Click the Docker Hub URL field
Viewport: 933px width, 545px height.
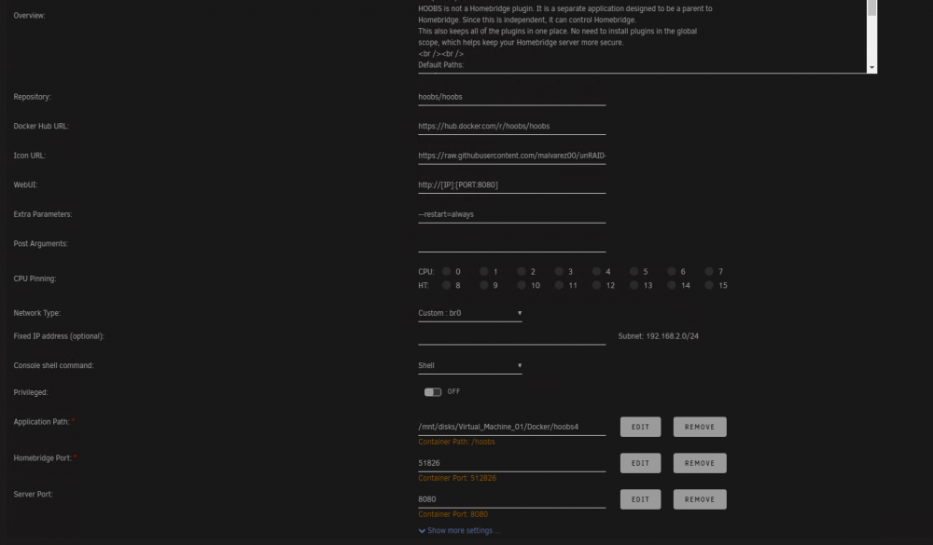coord(511,126)
